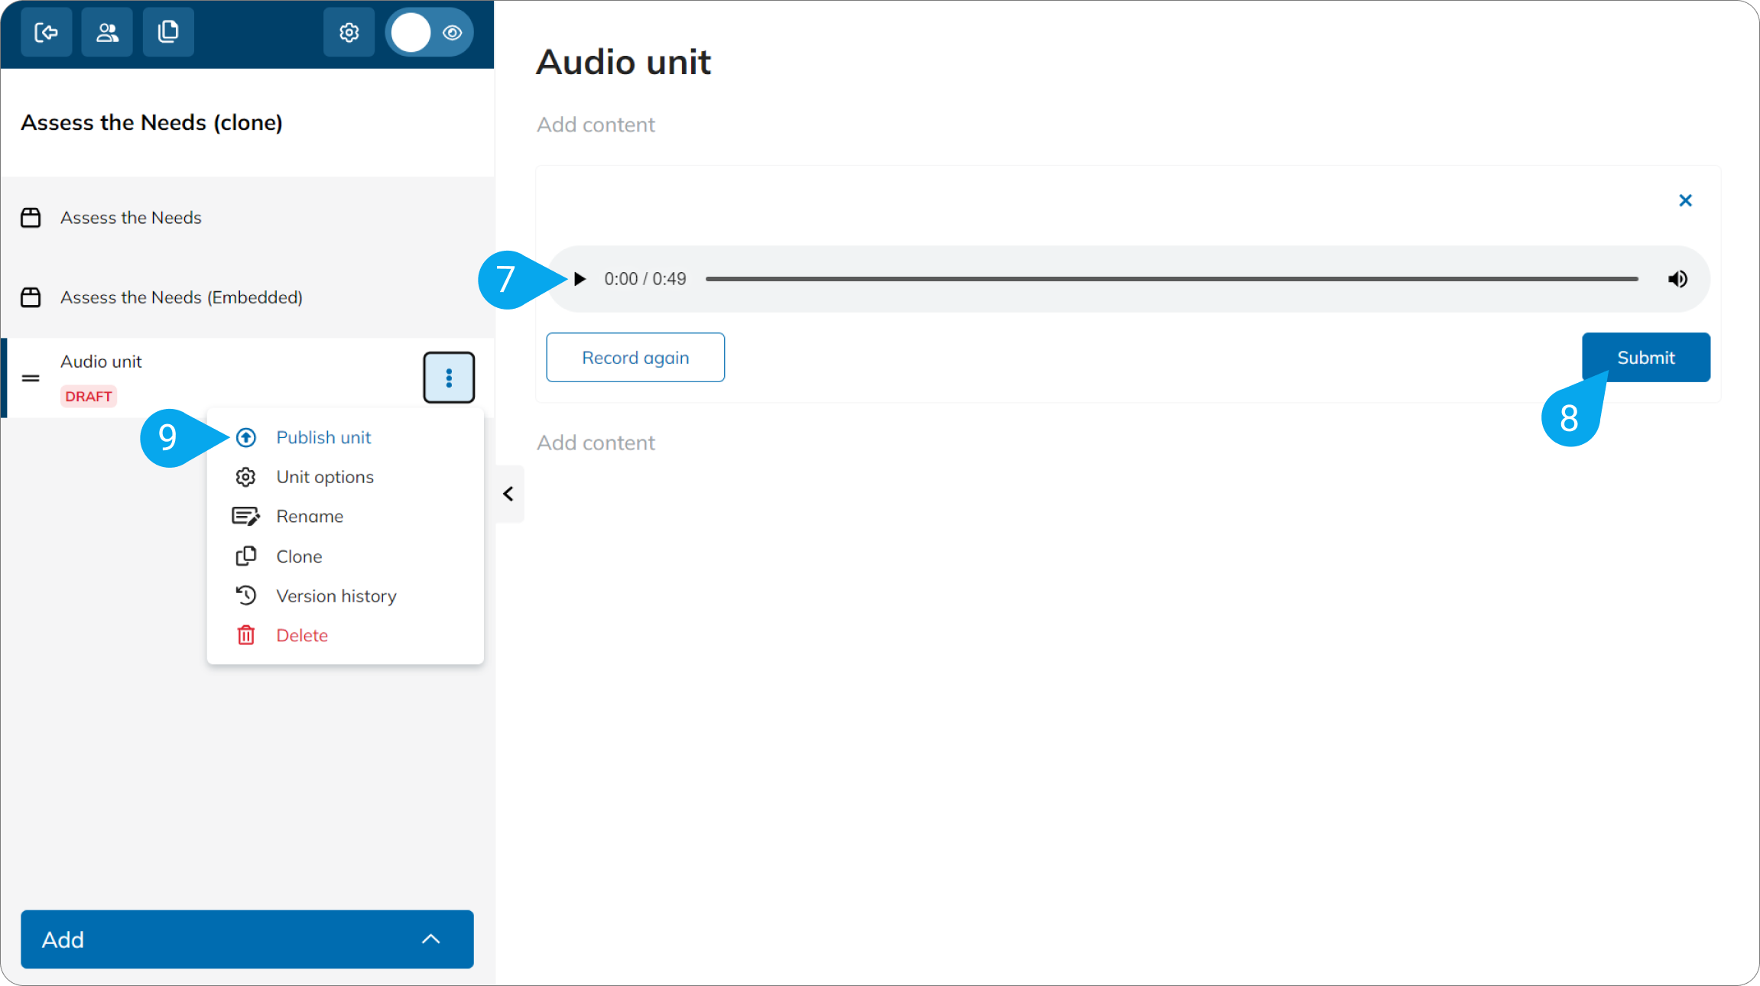Image resolution: width=1760 pixels, height=986 pixels.
Task: Open course settings gear icon
Action: 349,32
